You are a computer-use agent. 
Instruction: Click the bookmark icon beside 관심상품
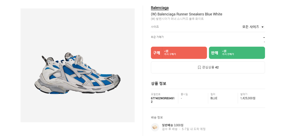point(199,67)
